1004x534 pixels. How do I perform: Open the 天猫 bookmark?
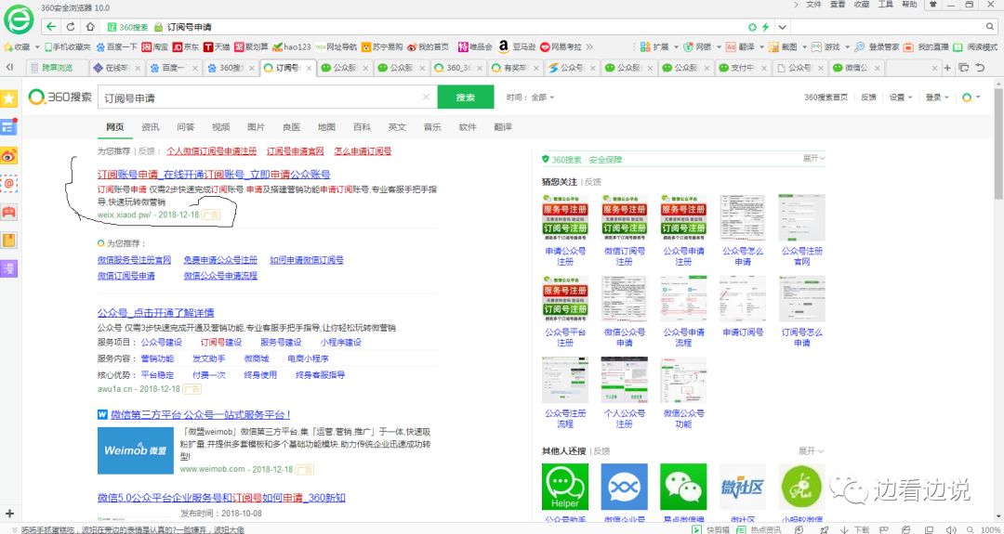coord(217,46)
